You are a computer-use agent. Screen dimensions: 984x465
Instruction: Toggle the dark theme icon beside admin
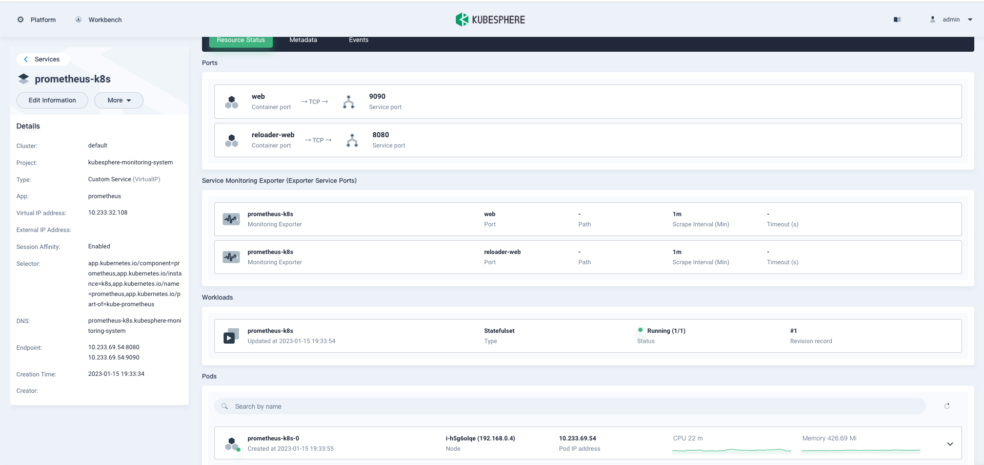[897, 19]
